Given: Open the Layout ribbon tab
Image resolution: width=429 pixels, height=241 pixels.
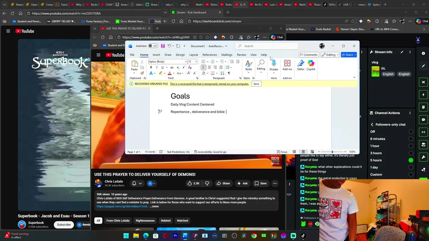Looking at the screenshot, I should (193, 55).
